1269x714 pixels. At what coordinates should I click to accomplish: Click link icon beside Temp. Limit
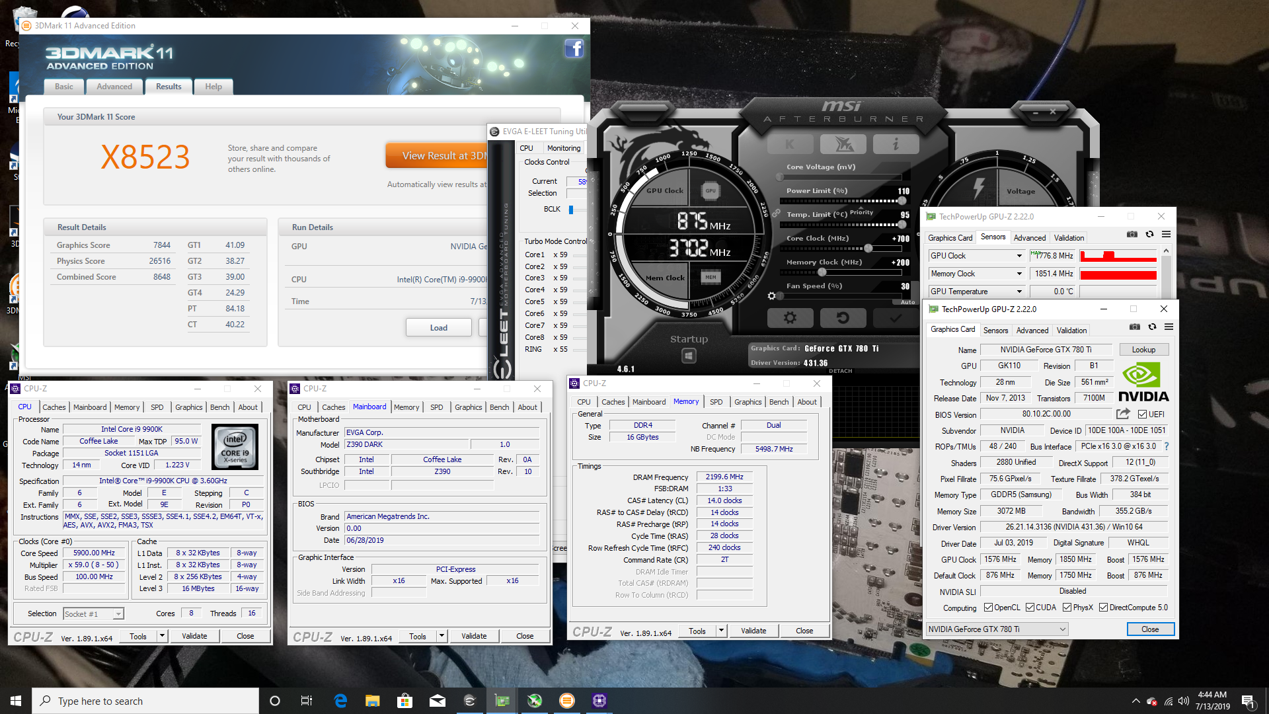click(777, 214)
